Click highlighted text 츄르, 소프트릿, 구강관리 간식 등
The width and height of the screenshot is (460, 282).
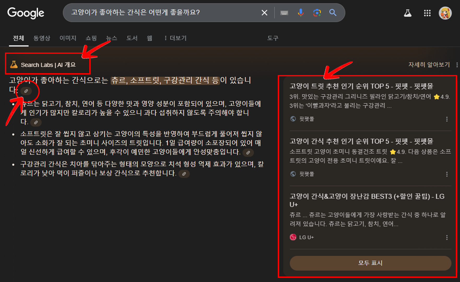point(165,80)
